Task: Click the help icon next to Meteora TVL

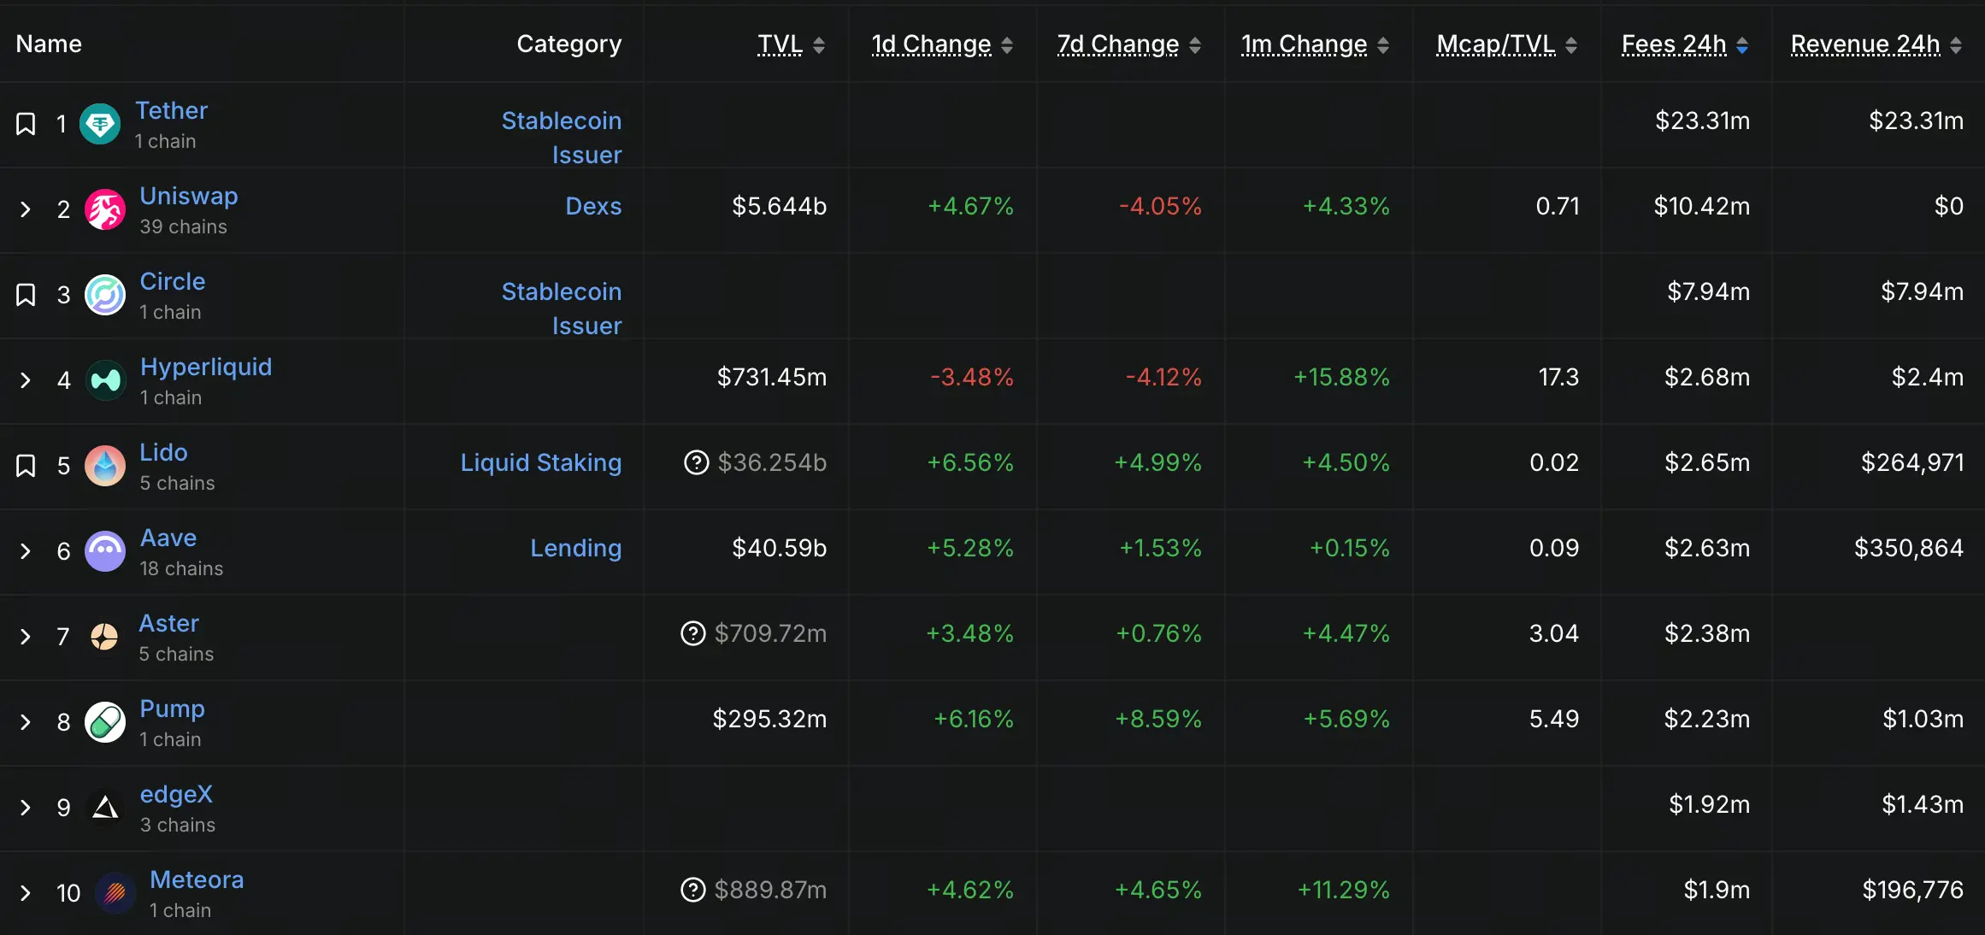Action: (693, 890)
